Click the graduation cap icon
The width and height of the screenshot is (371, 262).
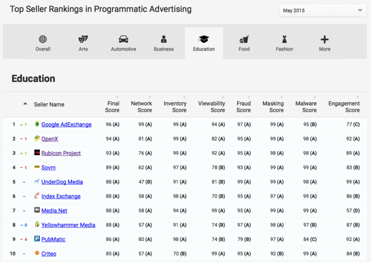point(204,39)
